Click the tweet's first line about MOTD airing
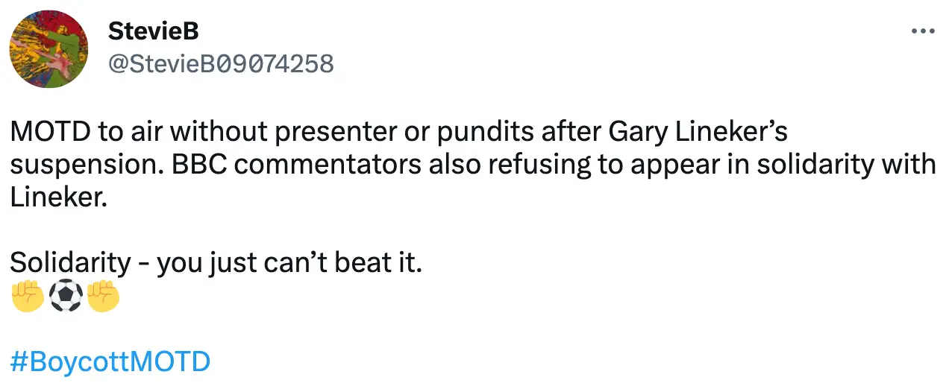Image resolution: width=949 pixels, height=392 pixels. (398, 133)
